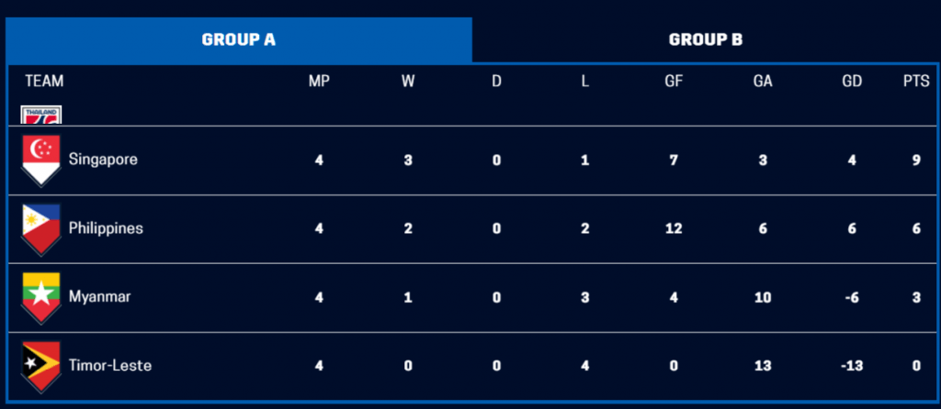Open the Timor-Leste team name link
The height and width of the screenshot is (409, 941).
click(110, 366)
